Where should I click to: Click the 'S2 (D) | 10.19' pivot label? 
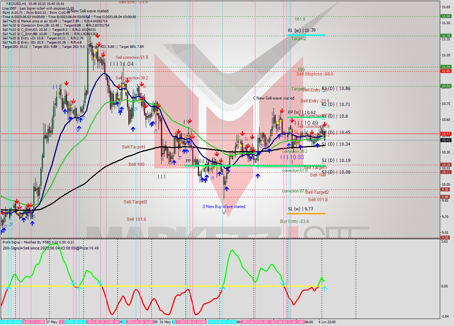click(x=336, y=161)
